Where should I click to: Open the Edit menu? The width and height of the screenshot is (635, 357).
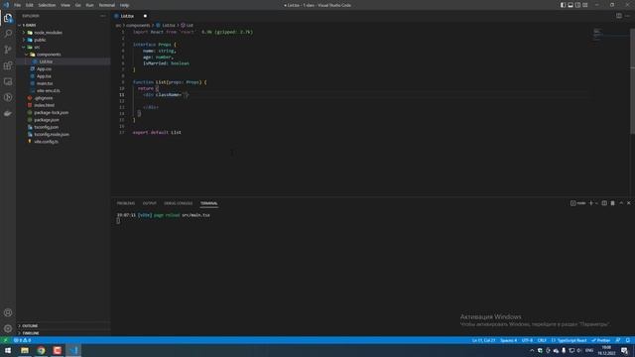[30, 5]
